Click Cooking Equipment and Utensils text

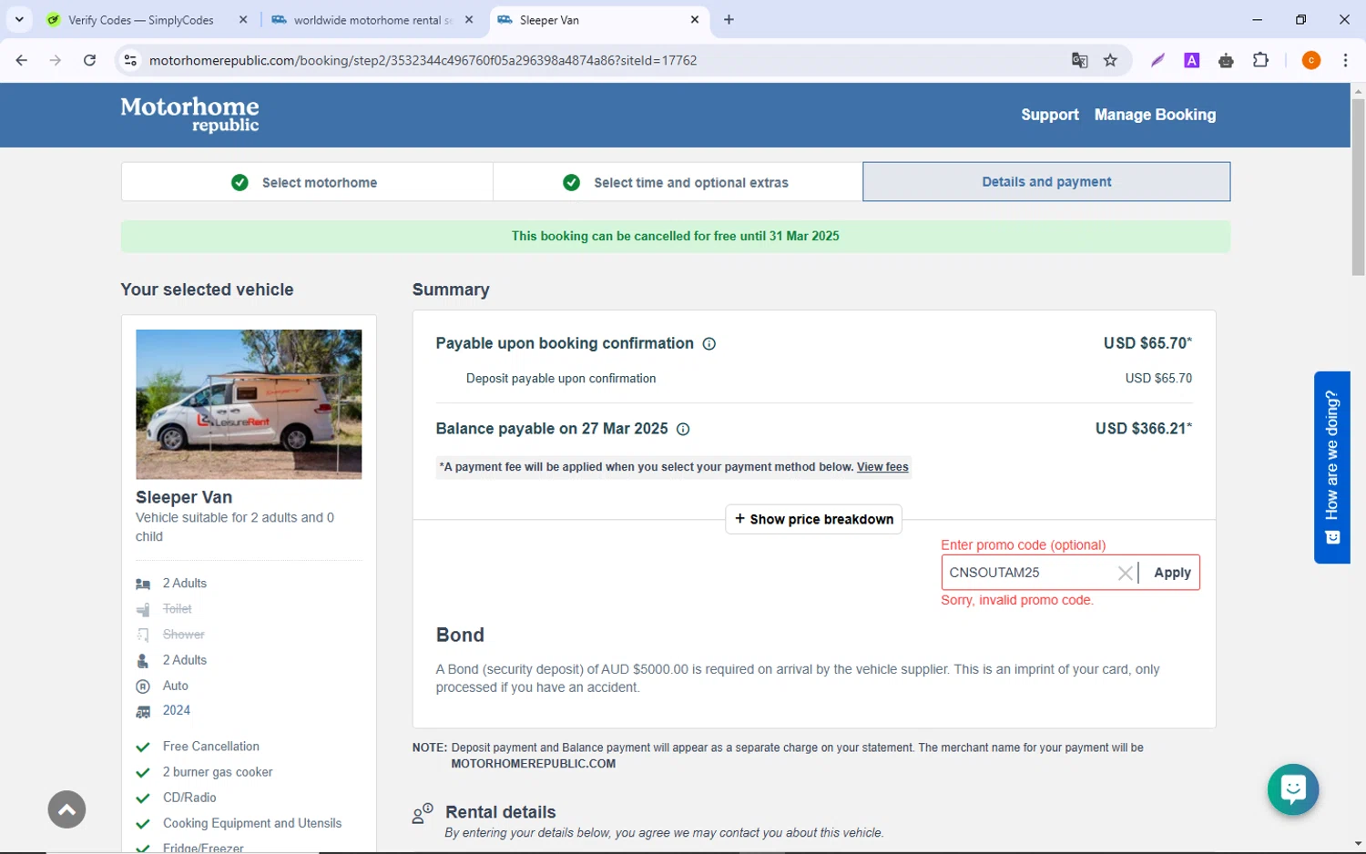click(x=252, y=823)
